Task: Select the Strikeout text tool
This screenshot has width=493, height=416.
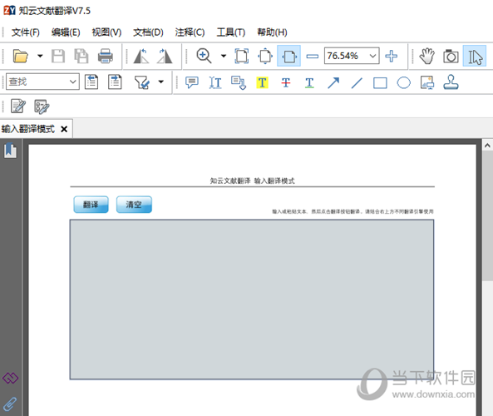Action: 286,82
